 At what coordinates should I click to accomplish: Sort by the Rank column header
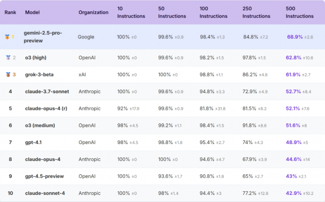tap(10, 12)
